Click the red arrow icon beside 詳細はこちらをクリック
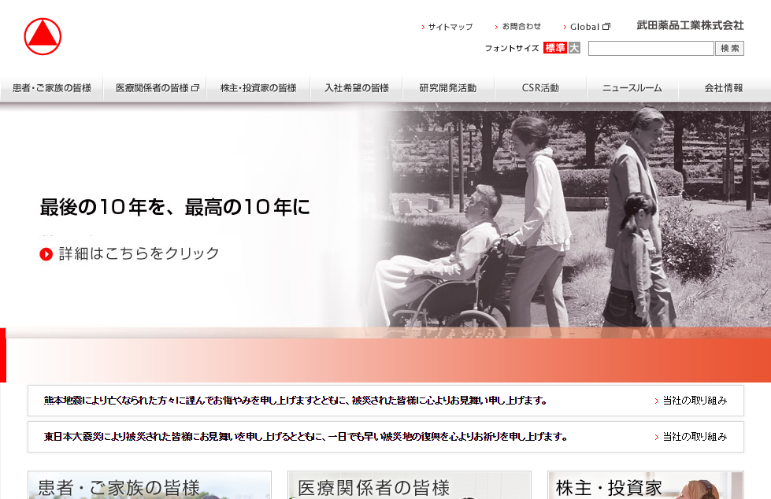 click(46, 254)
